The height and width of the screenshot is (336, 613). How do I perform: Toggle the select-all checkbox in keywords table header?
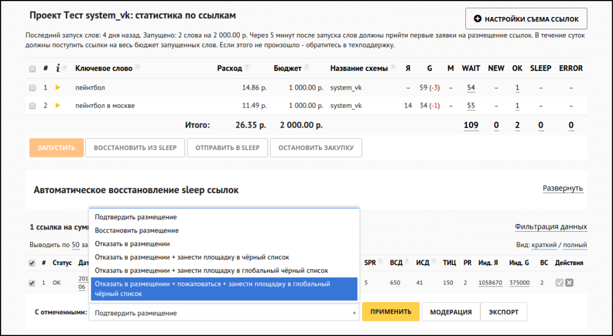point(33,69)
